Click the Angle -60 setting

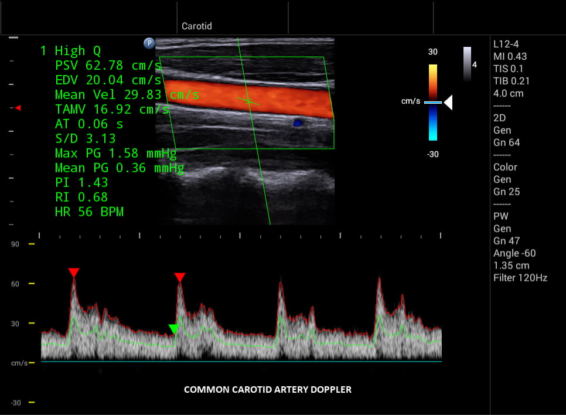pos(514,253)
